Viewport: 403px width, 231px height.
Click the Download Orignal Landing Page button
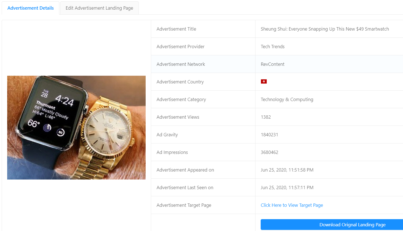332,225
